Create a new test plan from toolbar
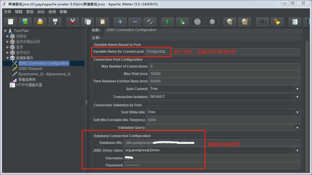 click(x=11, y=22)
